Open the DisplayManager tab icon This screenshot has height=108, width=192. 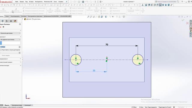click(15, 21)
